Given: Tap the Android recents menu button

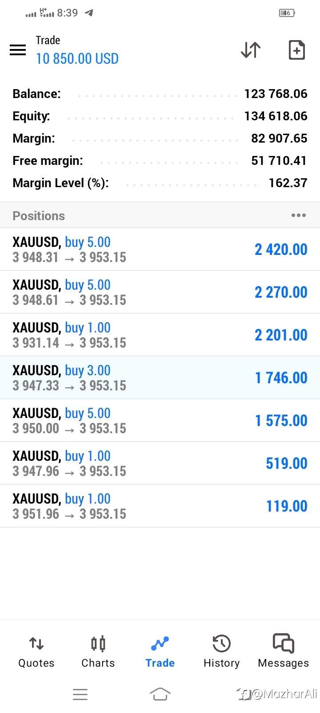Looking at the screenshot, I should 80,694.
